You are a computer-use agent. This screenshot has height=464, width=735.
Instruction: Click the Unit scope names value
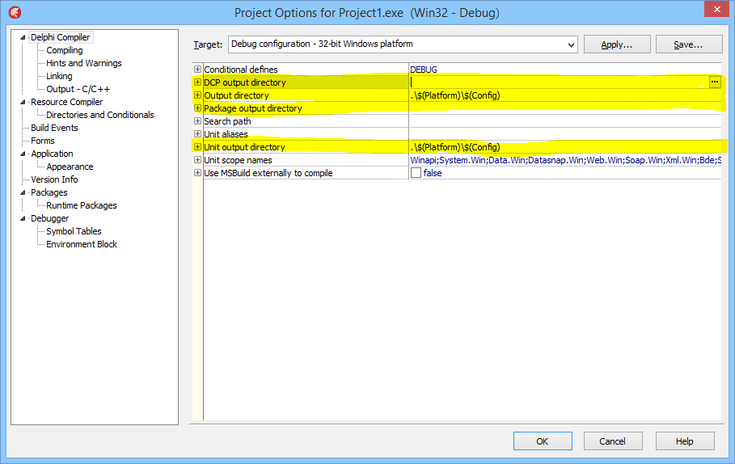click(x=565, y=160)
